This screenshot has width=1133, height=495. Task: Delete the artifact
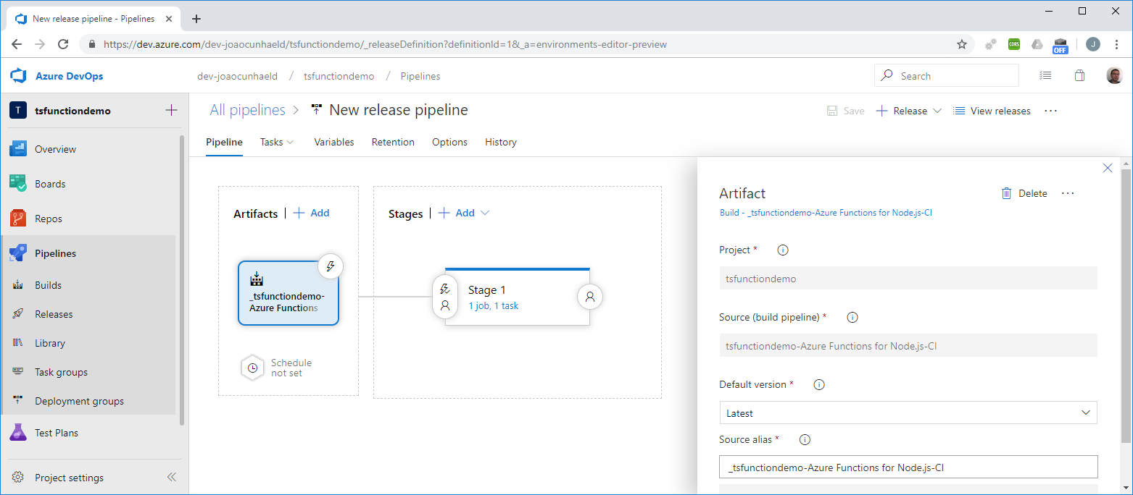[x=1024, y=193]
